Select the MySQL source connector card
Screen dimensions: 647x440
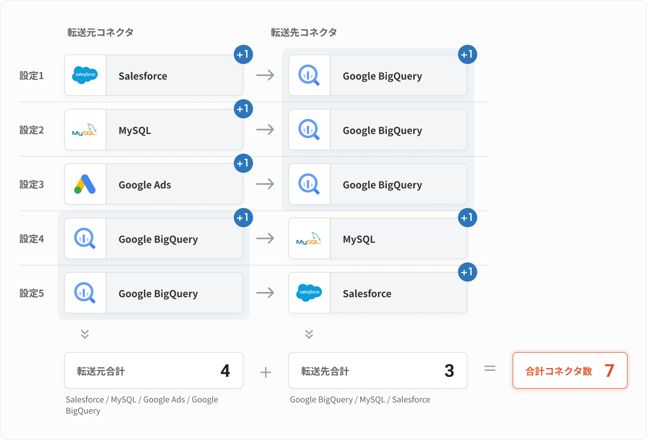tap(154, 130)
